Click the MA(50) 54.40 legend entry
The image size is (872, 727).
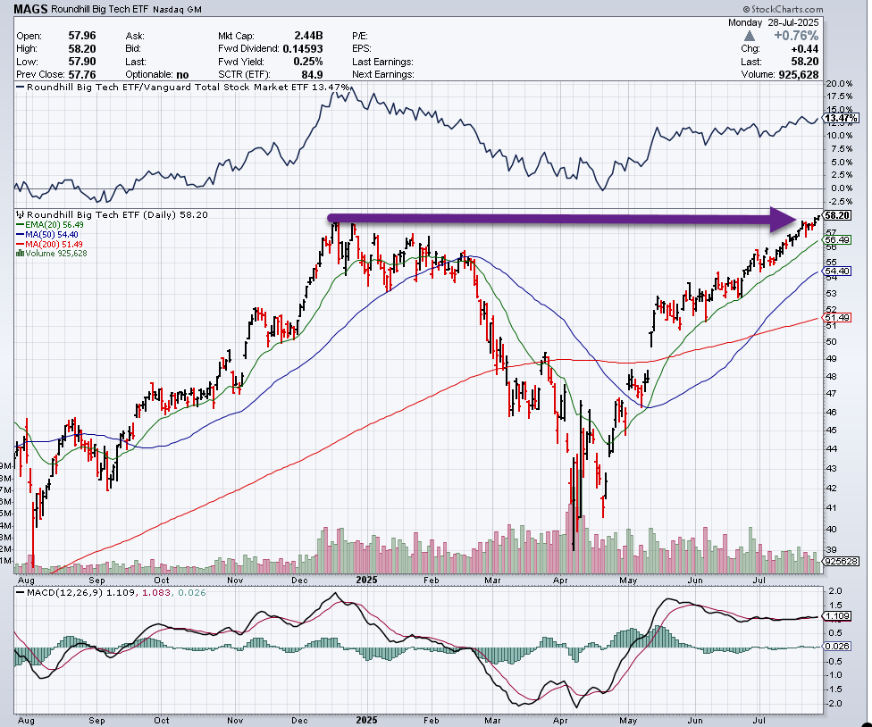click(47, 235)
